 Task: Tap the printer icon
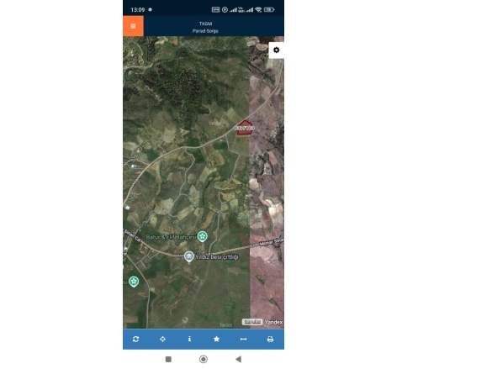270,340
